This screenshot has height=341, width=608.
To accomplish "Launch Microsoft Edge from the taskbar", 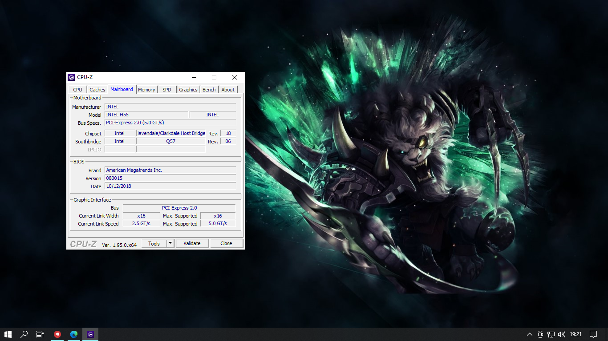I will click(x=74, y=334).
